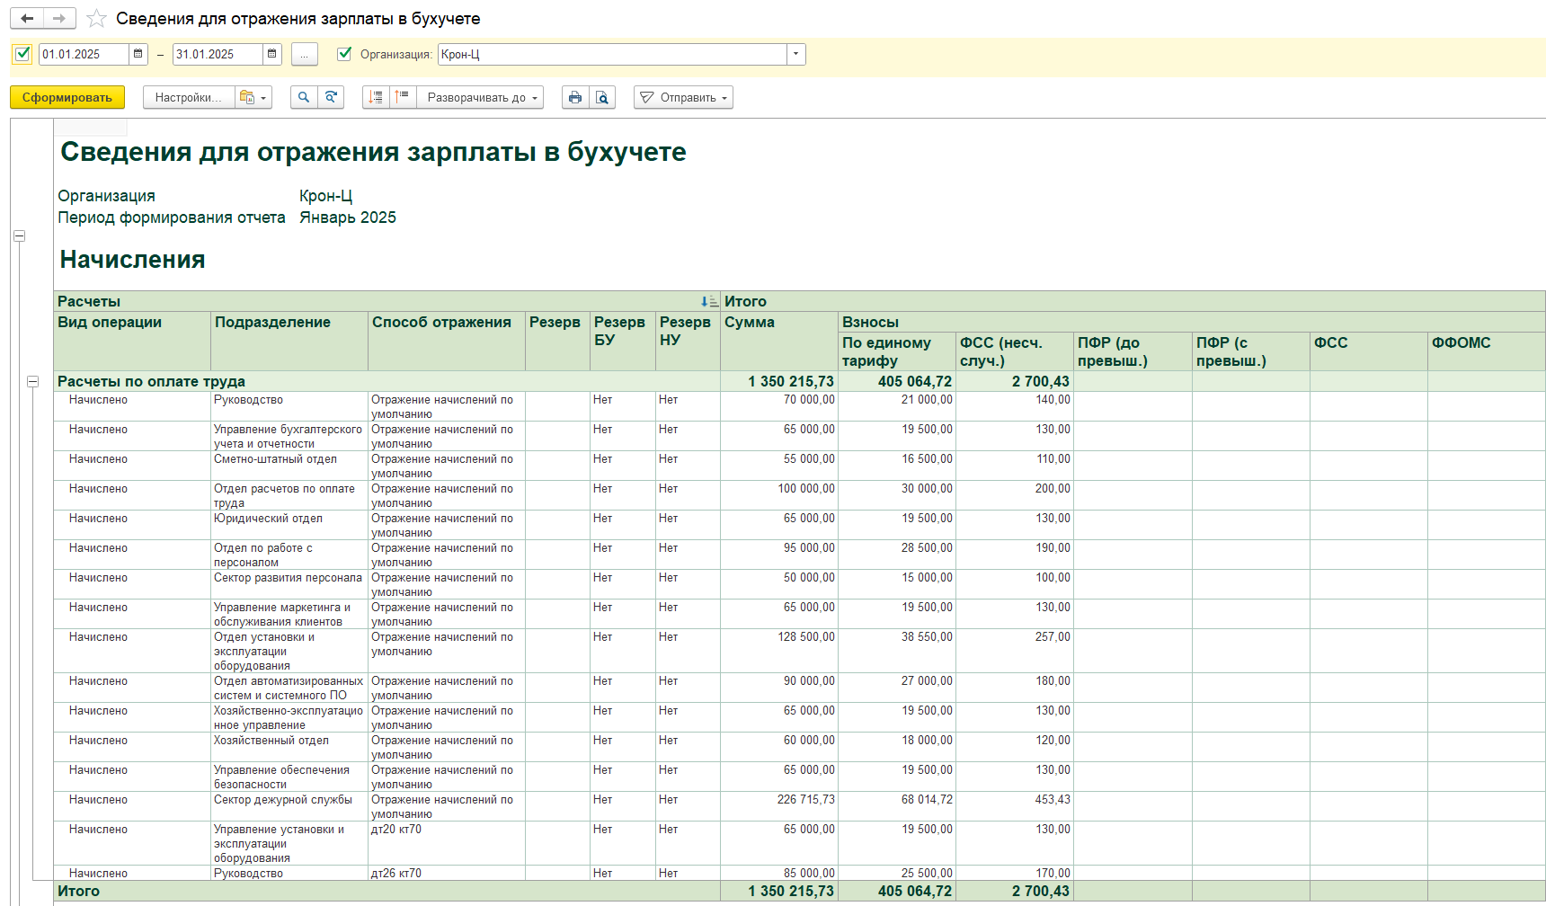
Task: Collapse the Начисления section
Action: pos(19,236)
